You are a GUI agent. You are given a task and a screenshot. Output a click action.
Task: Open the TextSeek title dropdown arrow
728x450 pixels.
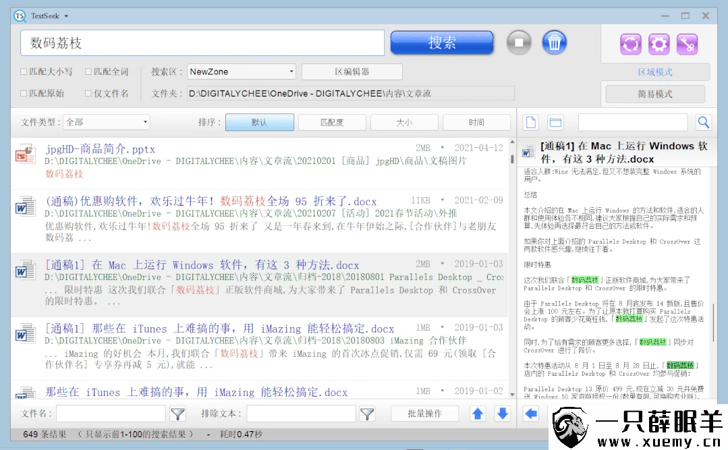pos(66,16)
